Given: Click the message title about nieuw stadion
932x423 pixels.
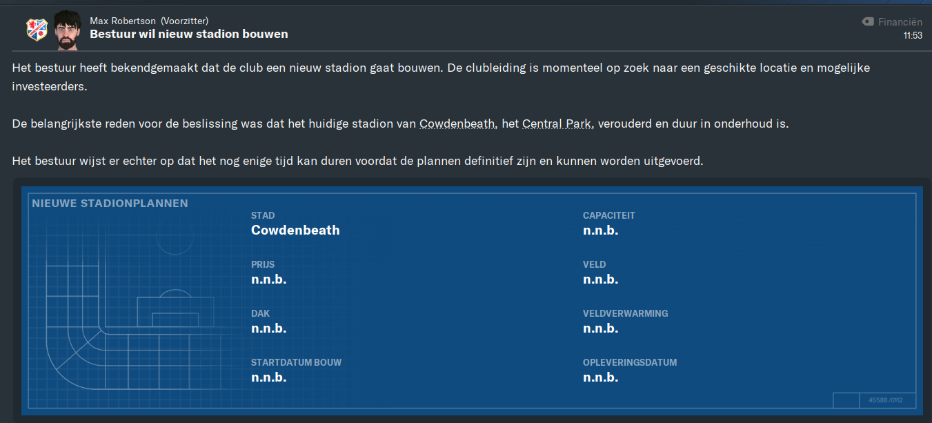Looking at the screenshot, I should tap(189, 34).
